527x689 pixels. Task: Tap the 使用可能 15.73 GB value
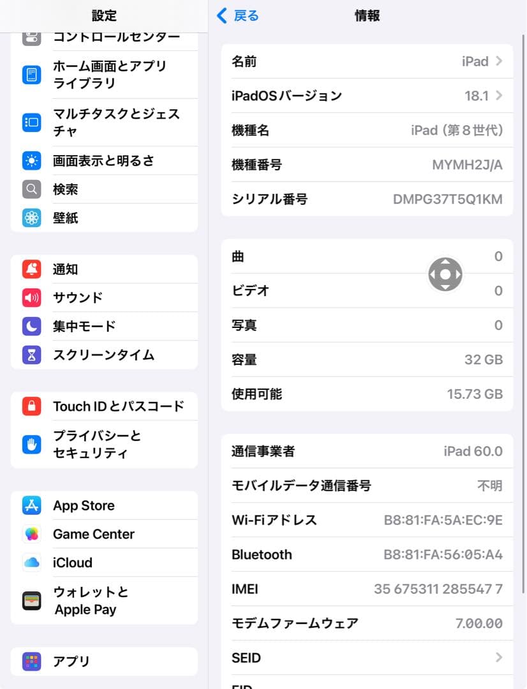pyautogui.click(x=475, y=394)
